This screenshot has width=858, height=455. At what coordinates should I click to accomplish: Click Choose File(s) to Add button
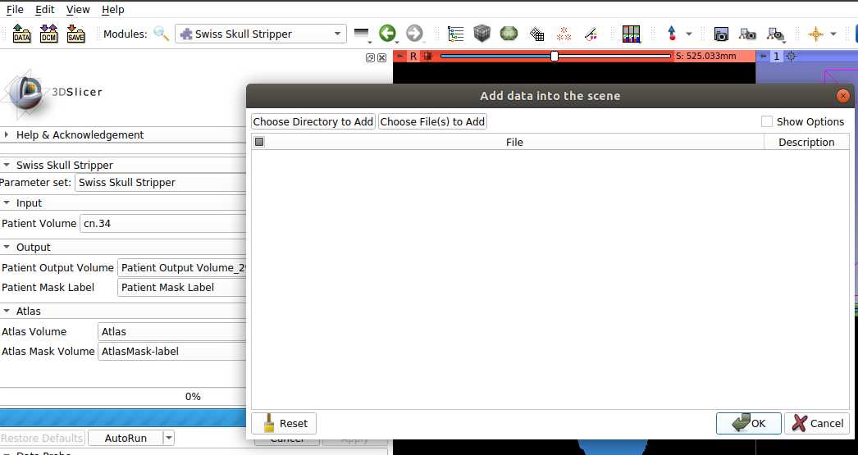coord(432,121)
